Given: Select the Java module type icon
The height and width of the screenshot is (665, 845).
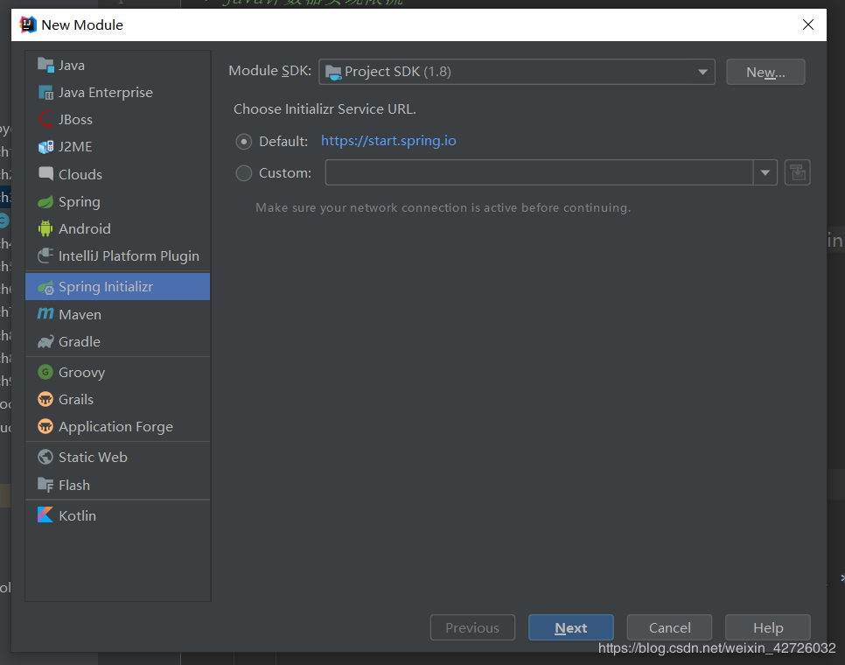Looking at the screenshot, I should click(x=45, y=66).
